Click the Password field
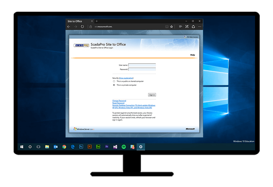 click(x=142, y=69)
